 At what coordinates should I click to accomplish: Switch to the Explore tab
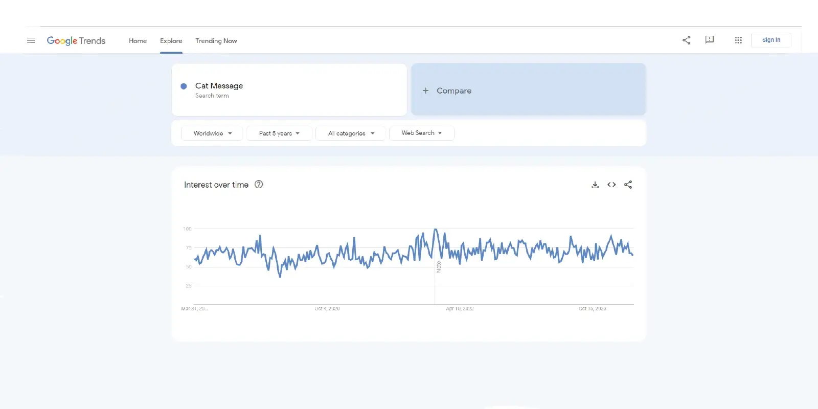171,41
